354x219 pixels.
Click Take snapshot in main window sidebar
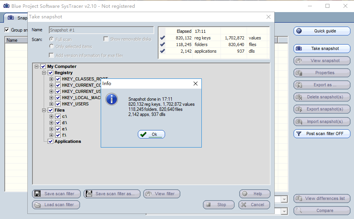tap(322, 48)
